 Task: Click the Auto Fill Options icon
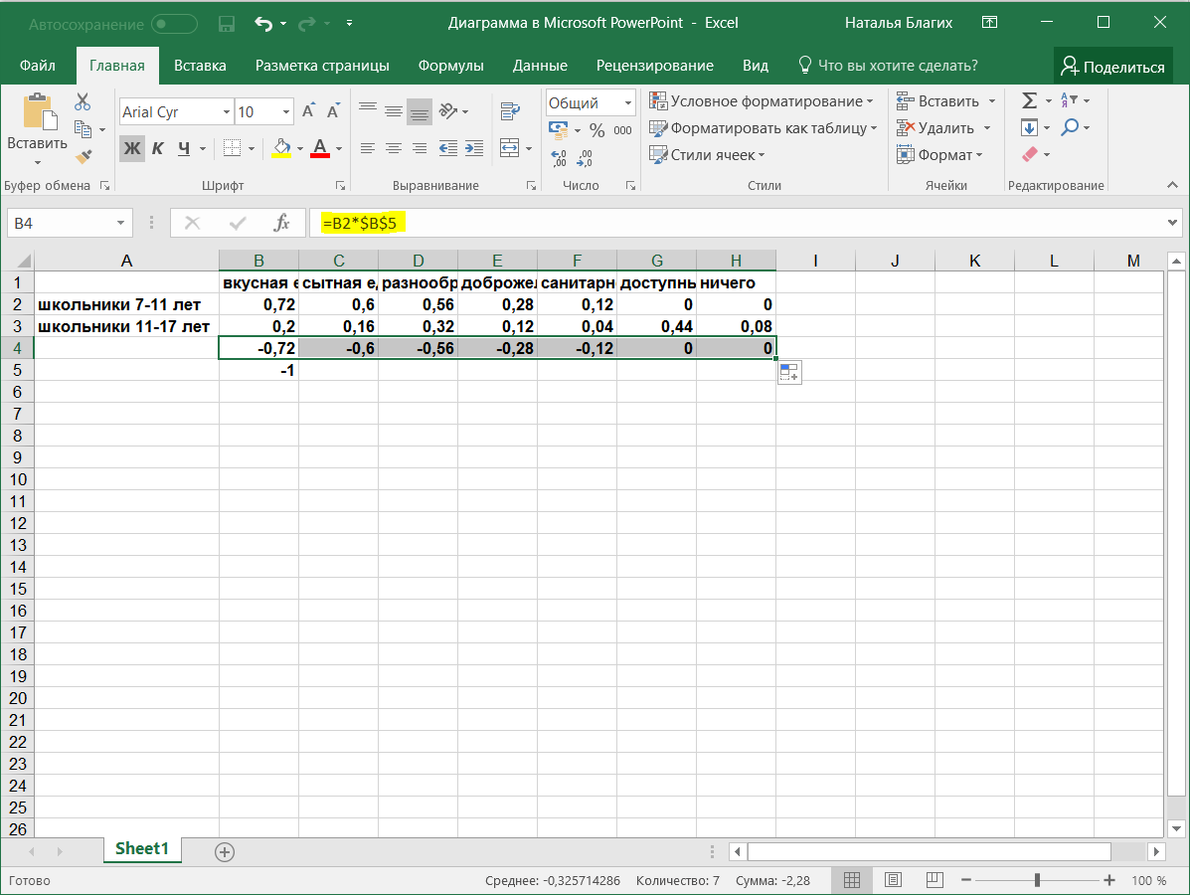click(789, 373)
